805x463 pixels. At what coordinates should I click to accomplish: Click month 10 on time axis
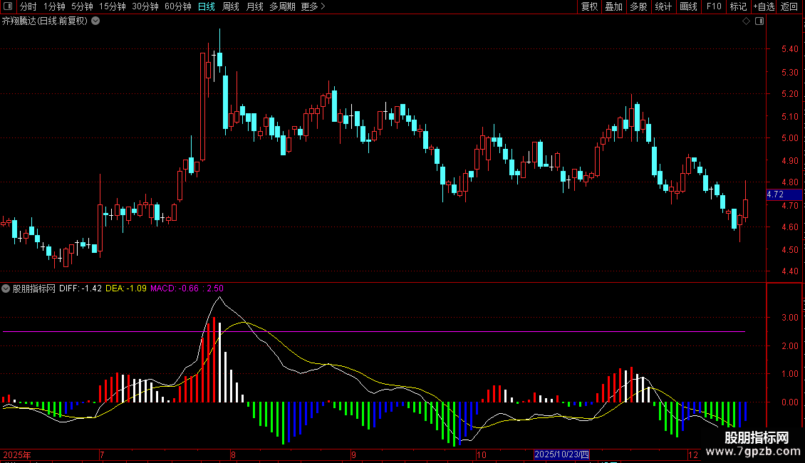click(x=481, y=454)
